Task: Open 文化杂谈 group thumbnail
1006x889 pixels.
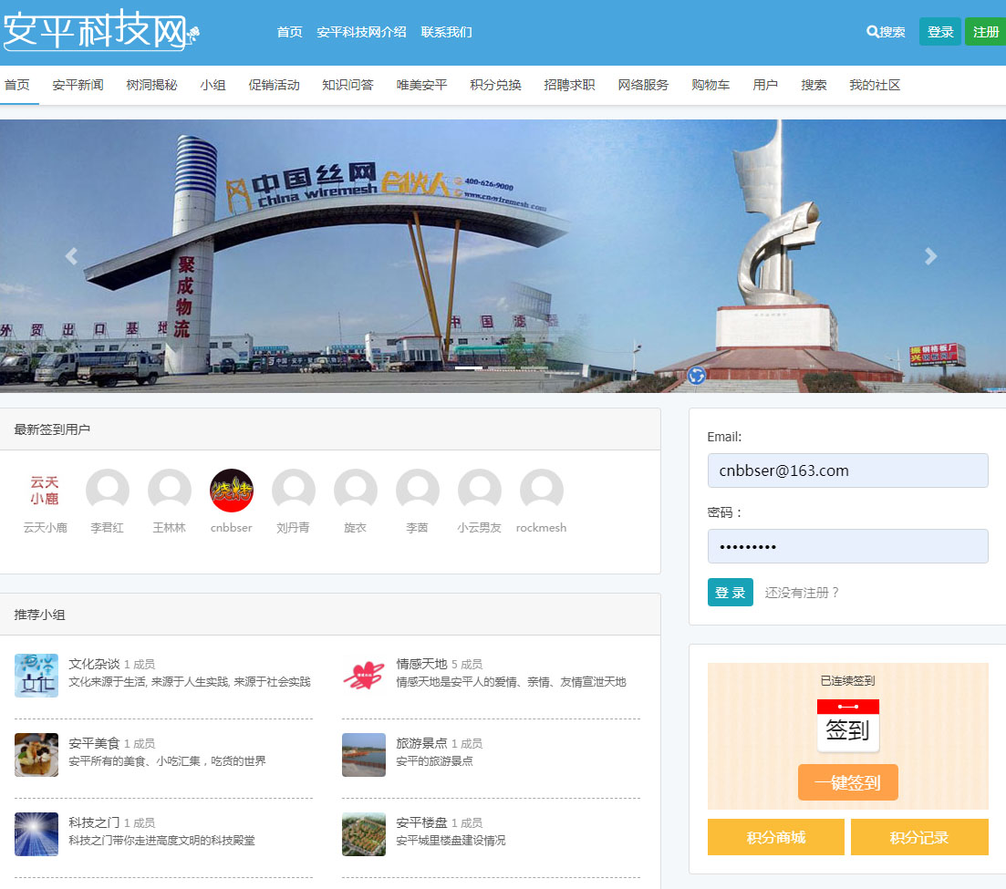Action: coord(36,676)
